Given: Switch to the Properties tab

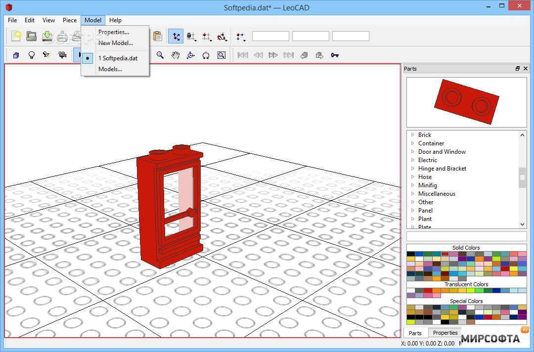Looking at the screenshot, I should tap(445, 333).
